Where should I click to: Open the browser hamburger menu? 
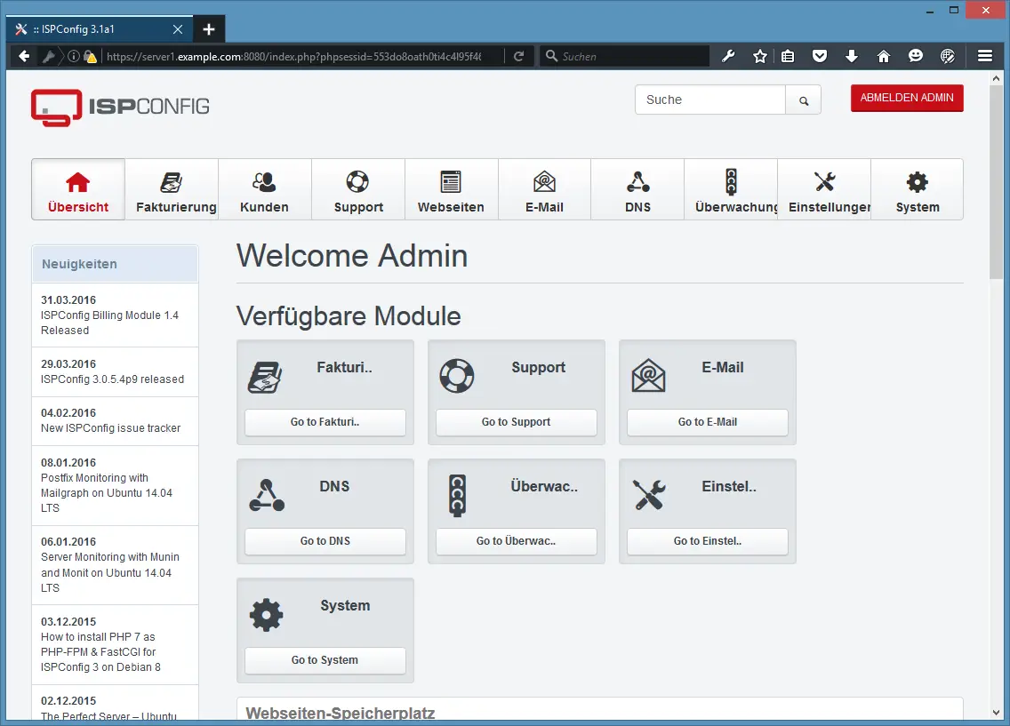[985, 57]
